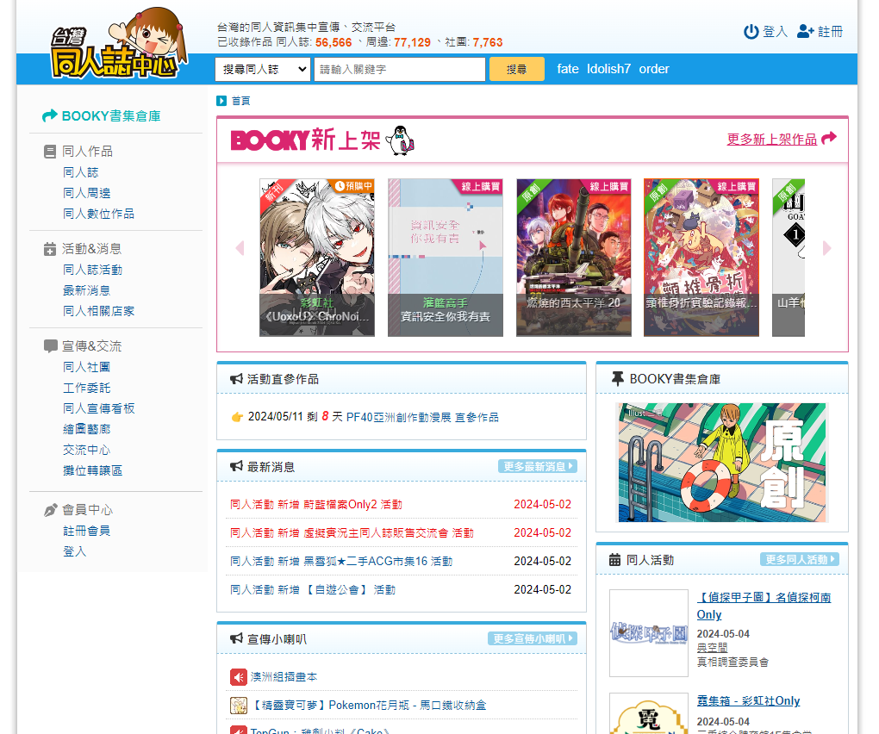Open the 搜尋同人誌 search category dropdown
Image resolution: width=879 pixels, height=734 pixels.
coord(262,70)
